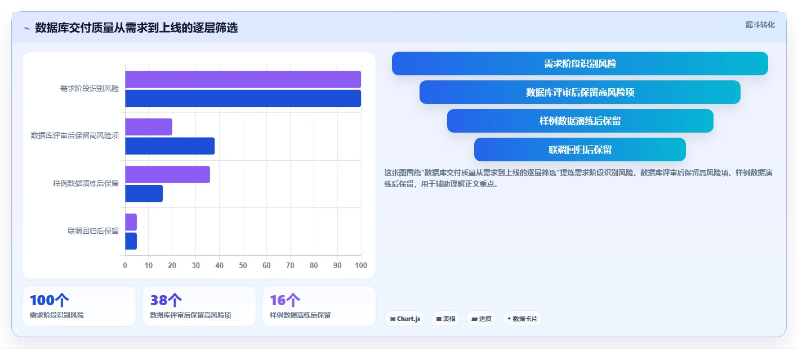Click purple bar for 需求阶段识别风险
The height and width of the screenshot is (349, 798).
click(x=243, y=79)
